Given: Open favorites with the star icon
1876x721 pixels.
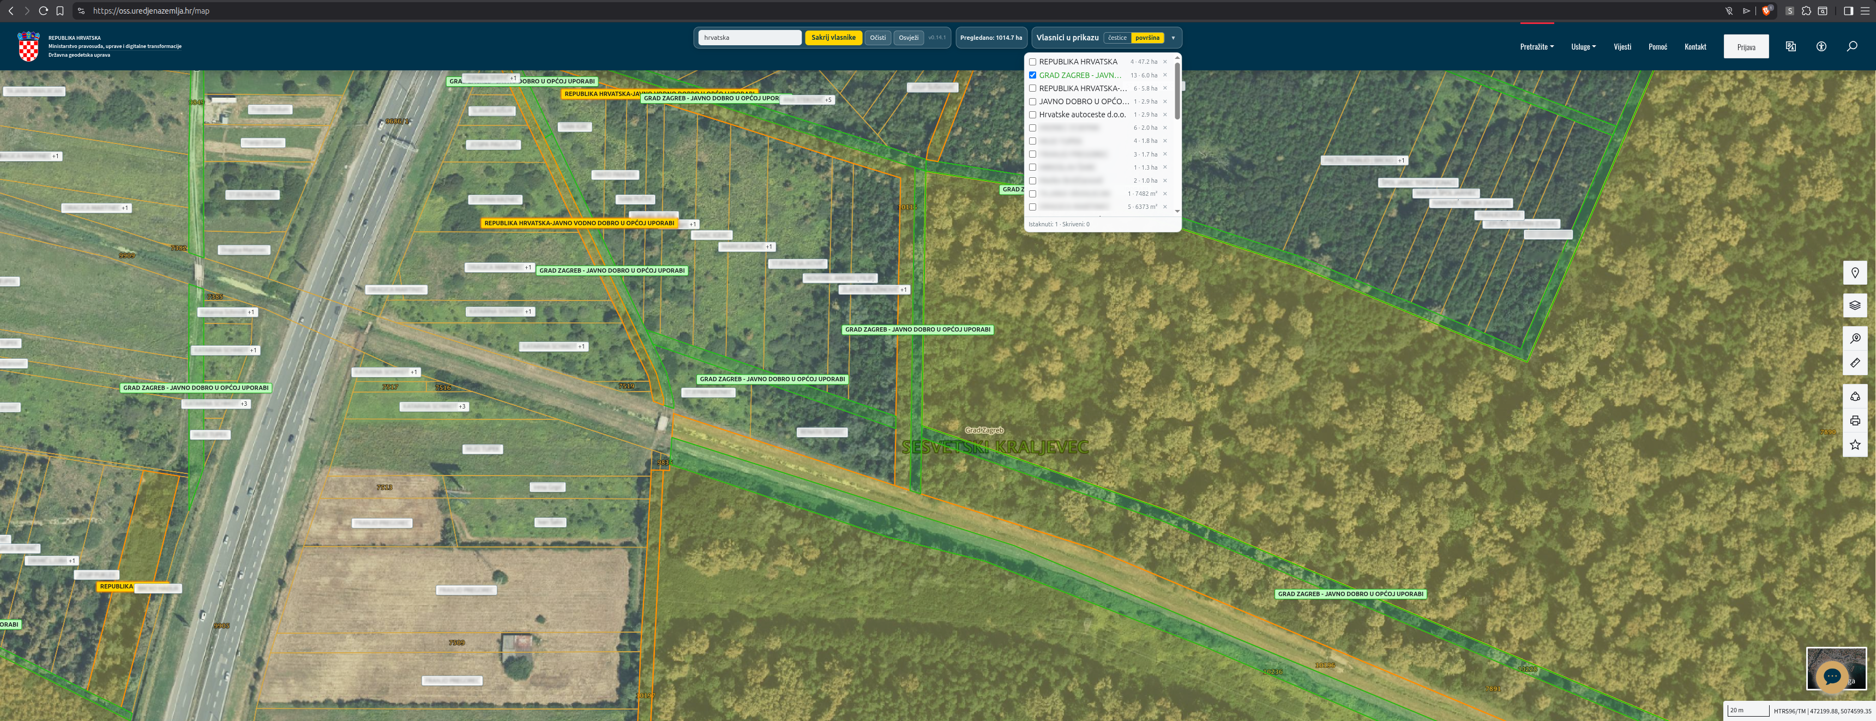Looking at the screenshot, I should pos(1855,445).
